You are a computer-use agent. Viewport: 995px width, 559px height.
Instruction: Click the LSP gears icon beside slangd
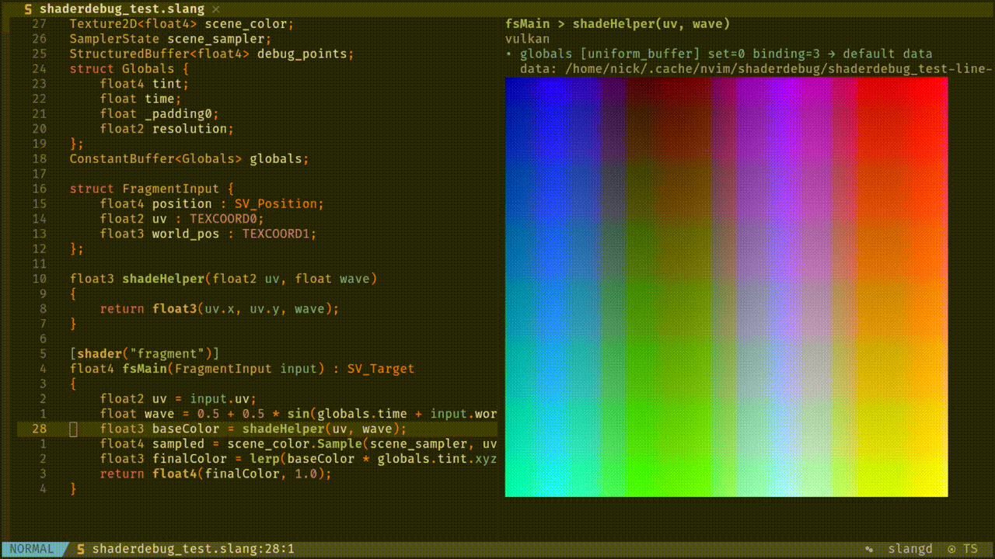tap(869, 549)
